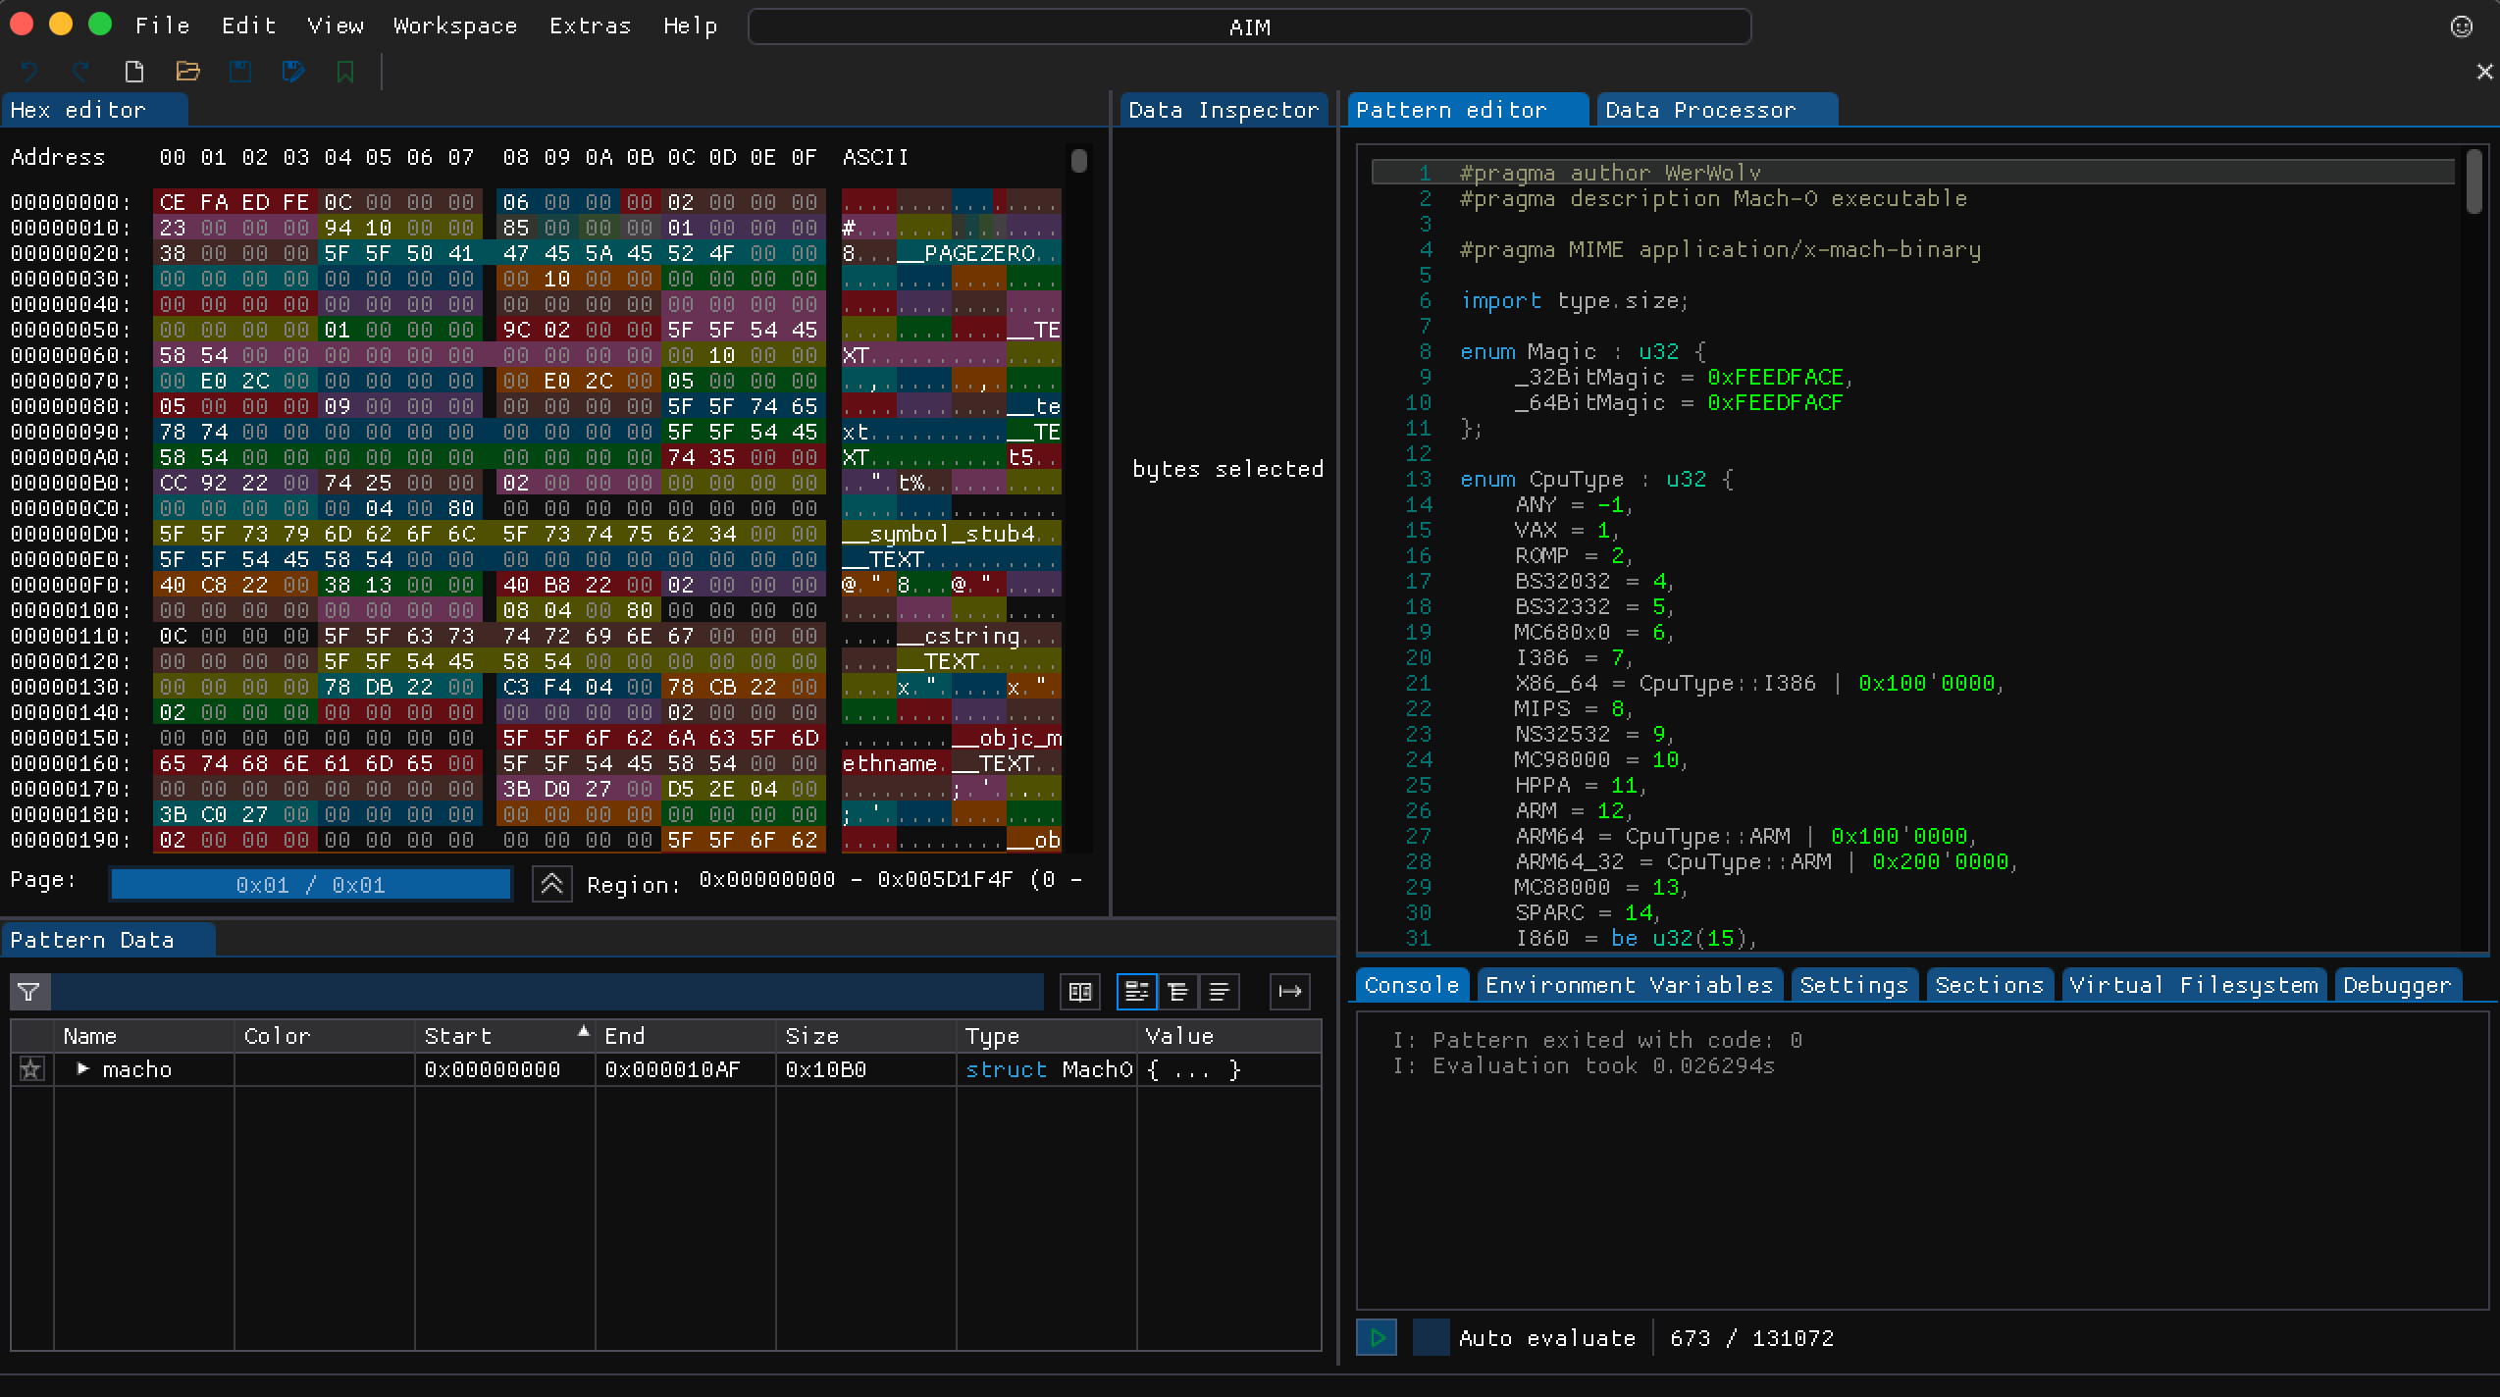Click the new file toolbar icon
Image resolution: width=2500 pixels, height=1397 pixels.
(x=134, y=72)
